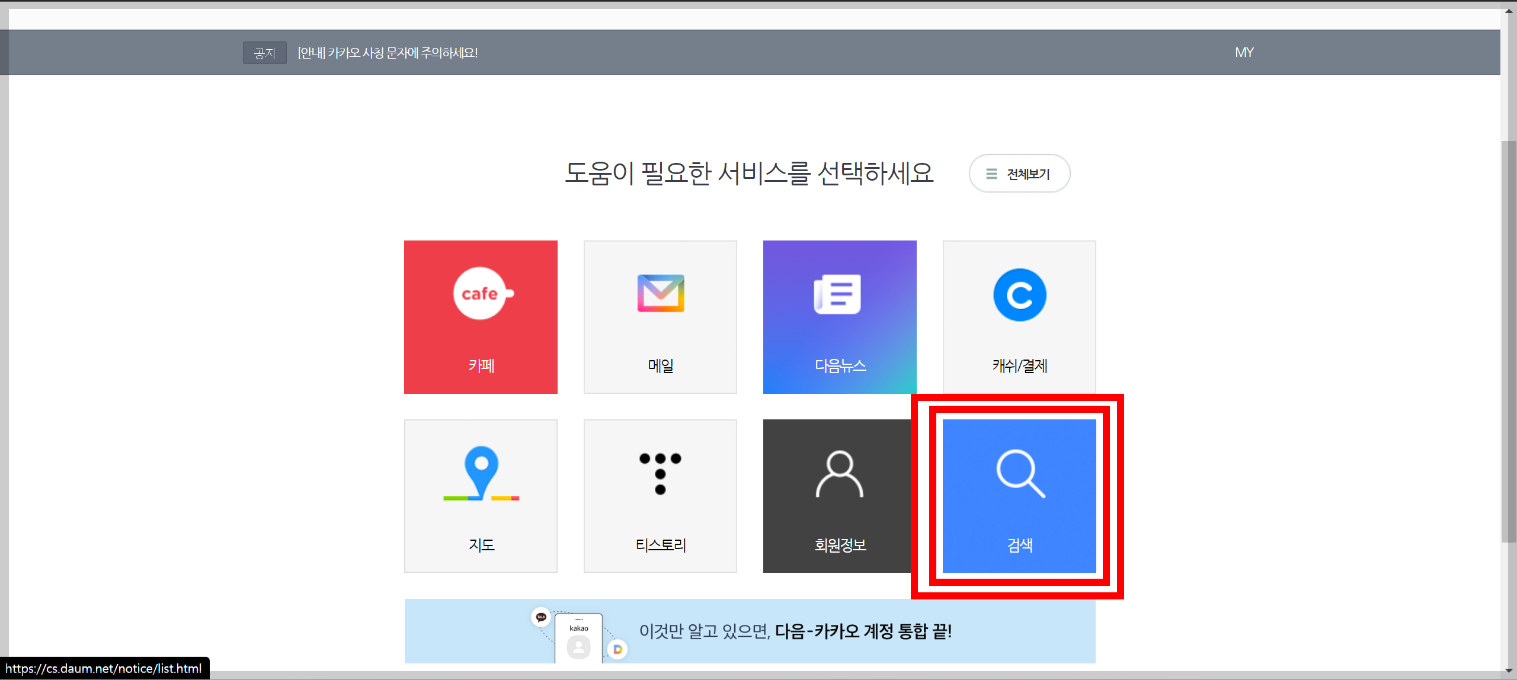This screenshot has width=1517, height=680.
Task: Click the 공지 (Notice) badge
Action: [x=264, y=53]
